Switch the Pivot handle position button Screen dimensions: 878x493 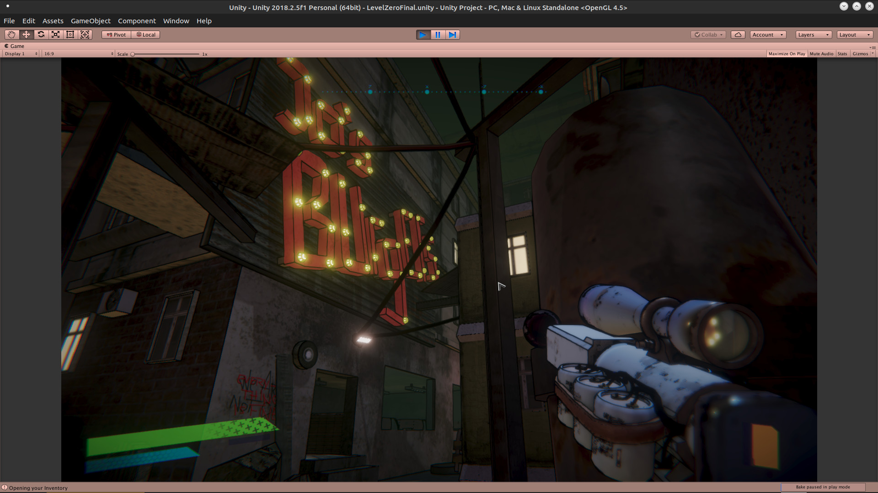click(117, 35)
